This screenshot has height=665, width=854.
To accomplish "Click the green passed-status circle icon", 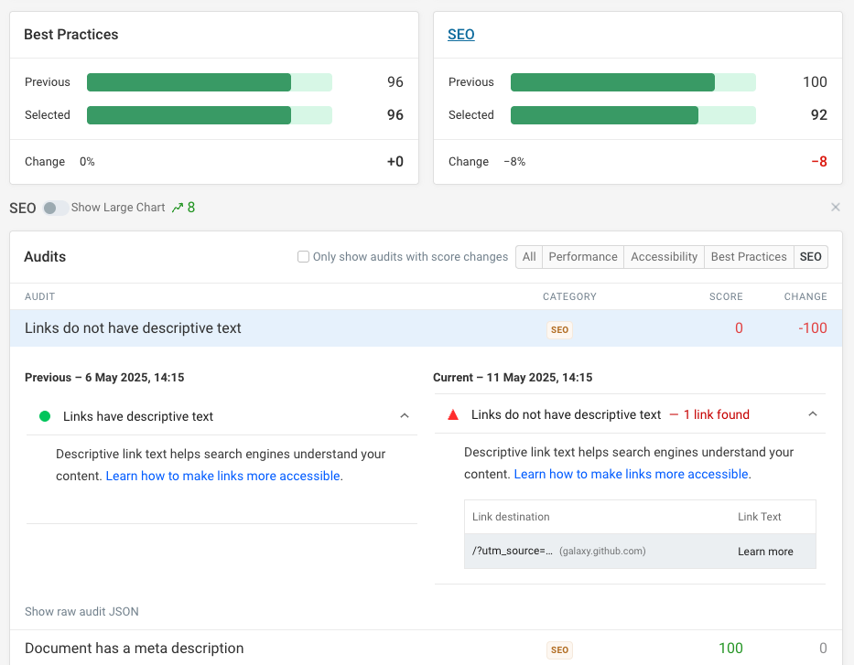I will 46,416.
